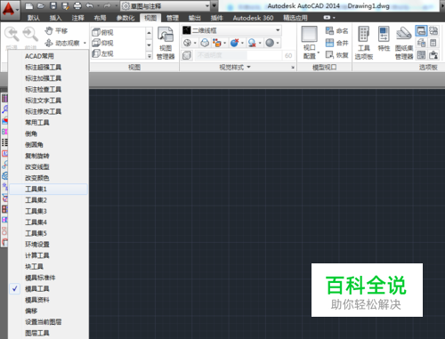Switch to the Autodesk 360 tab
Screen dimensions: 445x339
253,18
